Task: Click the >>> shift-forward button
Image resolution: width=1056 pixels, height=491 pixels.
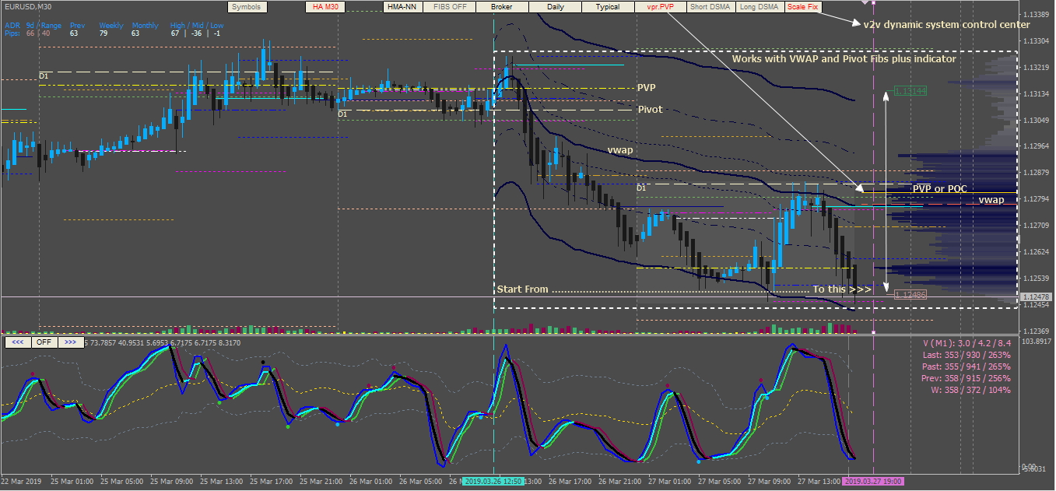Action: click(70, 342)
